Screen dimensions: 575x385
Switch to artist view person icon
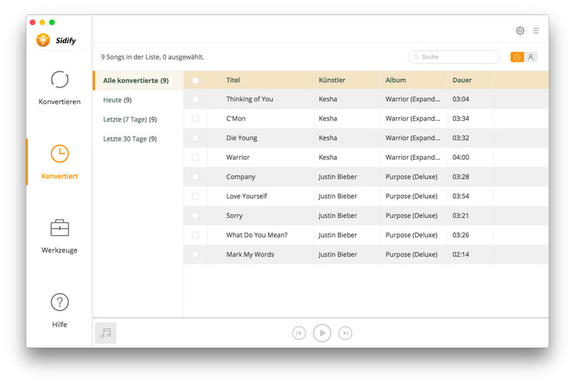click(530, 57)
